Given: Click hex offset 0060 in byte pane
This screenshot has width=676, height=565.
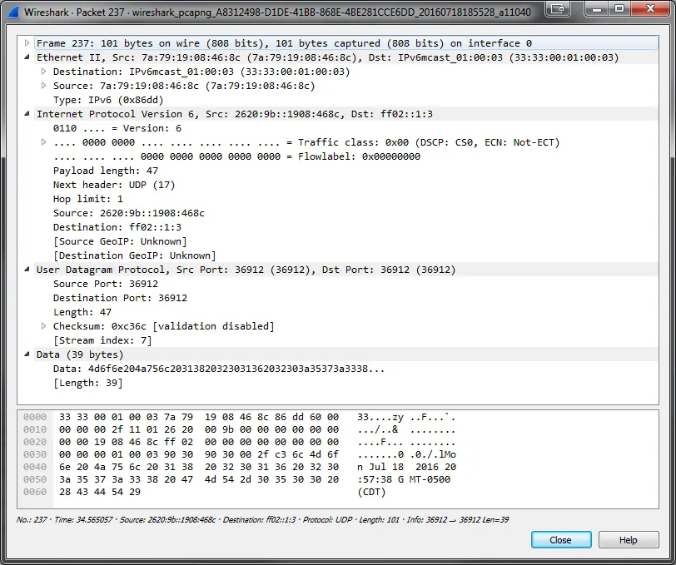Looking at the screenshot, I should pos(35,492).
